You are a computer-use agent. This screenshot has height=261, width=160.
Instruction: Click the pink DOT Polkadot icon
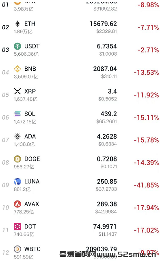[17, 226]
